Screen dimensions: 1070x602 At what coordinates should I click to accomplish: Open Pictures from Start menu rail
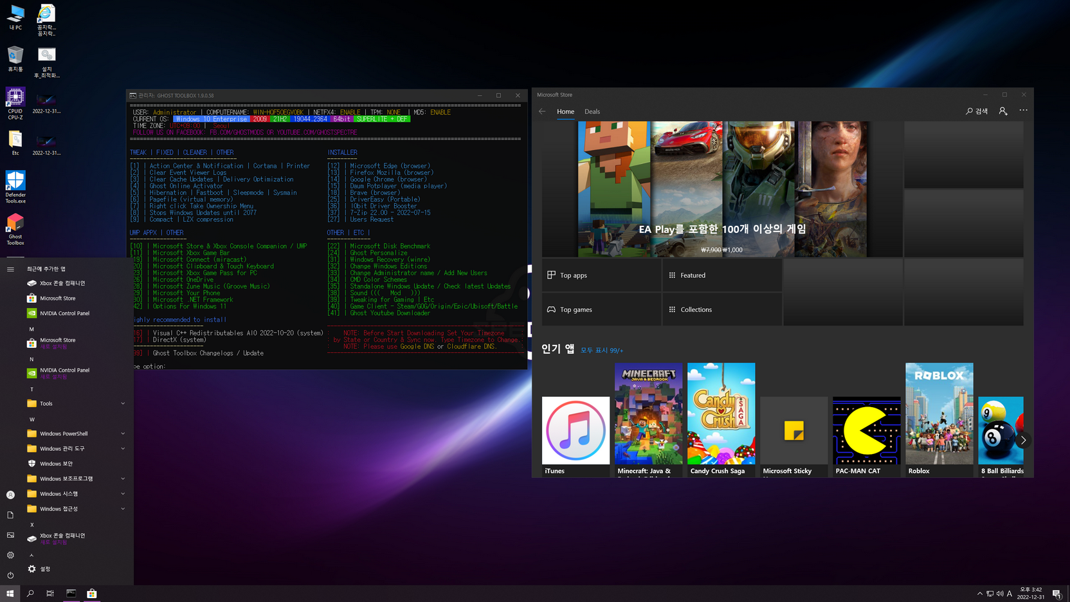[x=10, y=535]
